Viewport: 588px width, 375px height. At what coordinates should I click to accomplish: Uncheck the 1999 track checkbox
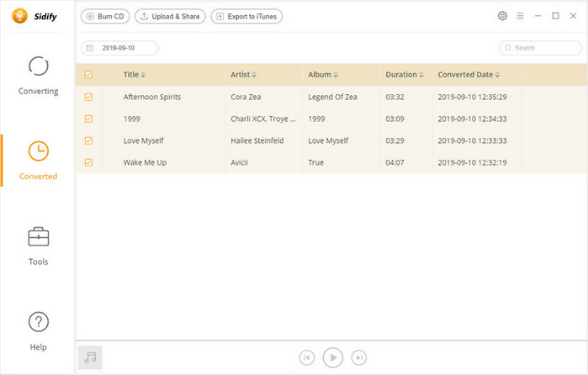tap(88, 119)
